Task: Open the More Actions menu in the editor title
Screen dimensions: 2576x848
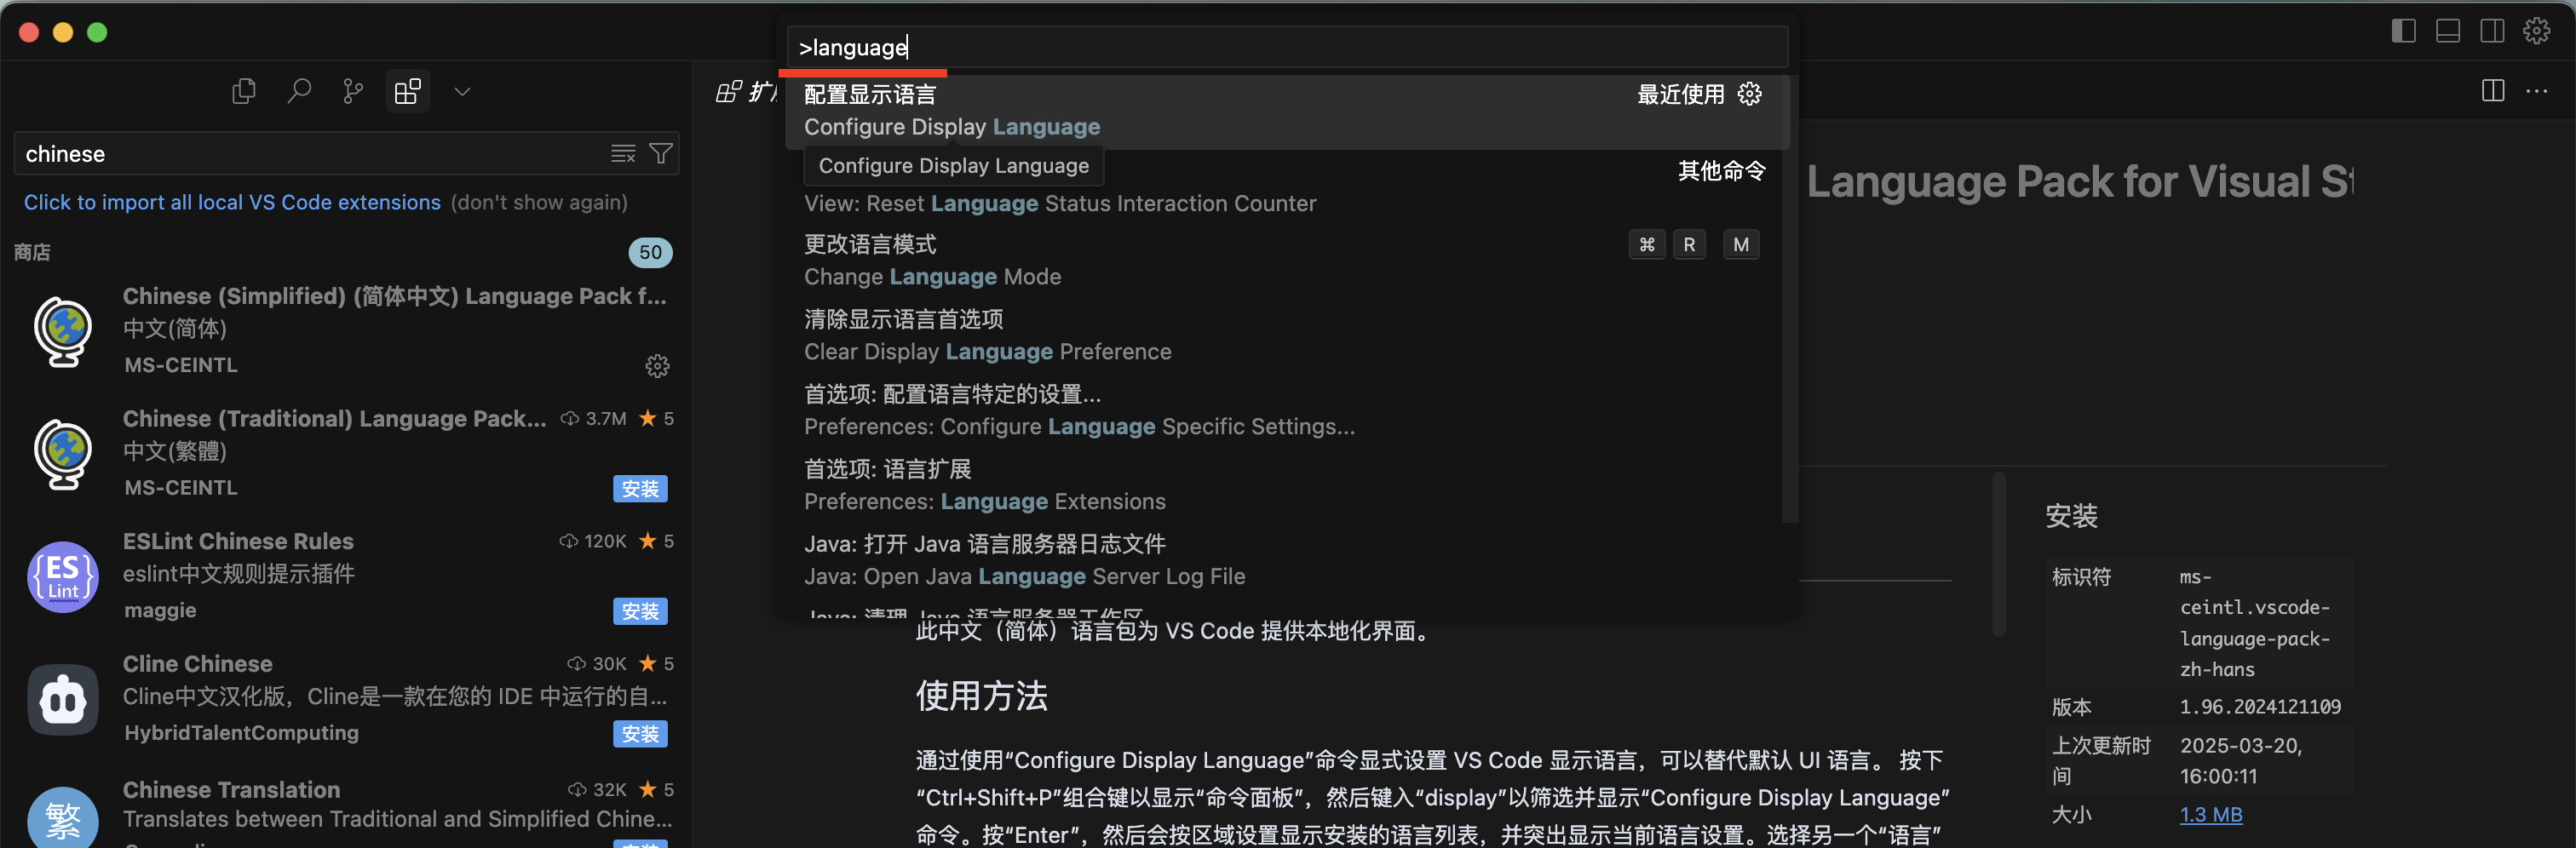Action: [2538, 91]
